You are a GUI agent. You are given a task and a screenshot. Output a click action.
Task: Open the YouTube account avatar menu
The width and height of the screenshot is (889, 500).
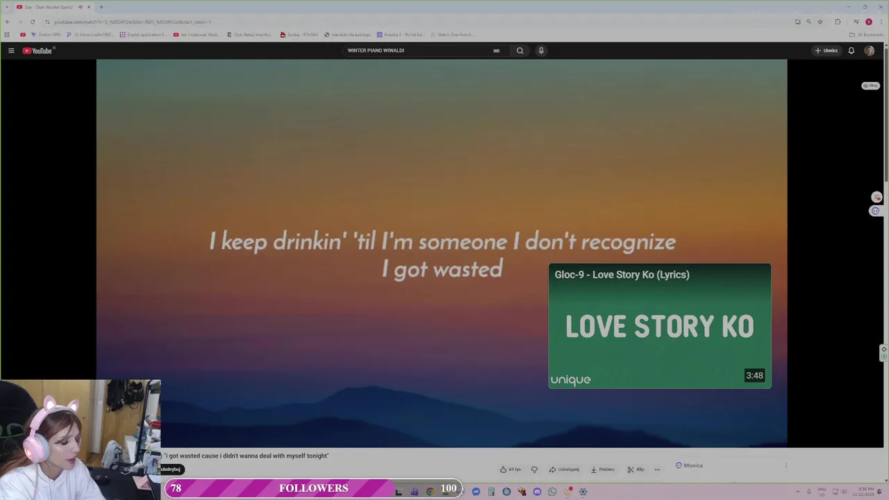pos(869,51)
